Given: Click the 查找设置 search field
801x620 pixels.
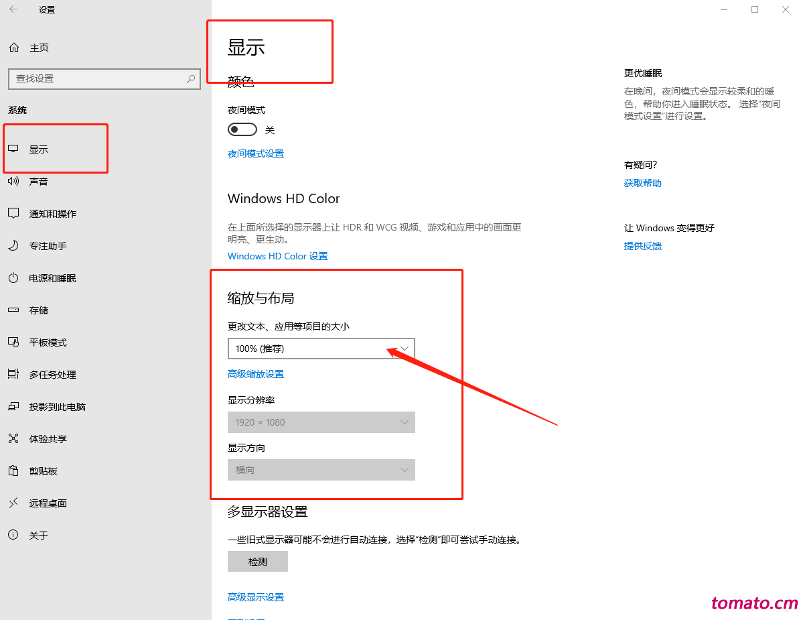Looking at the screenshot, I should point(104,78).
